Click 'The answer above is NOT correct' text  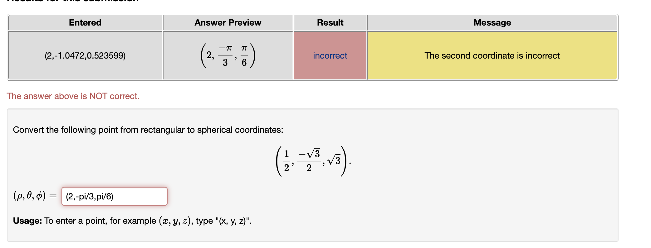click(73, 96)
